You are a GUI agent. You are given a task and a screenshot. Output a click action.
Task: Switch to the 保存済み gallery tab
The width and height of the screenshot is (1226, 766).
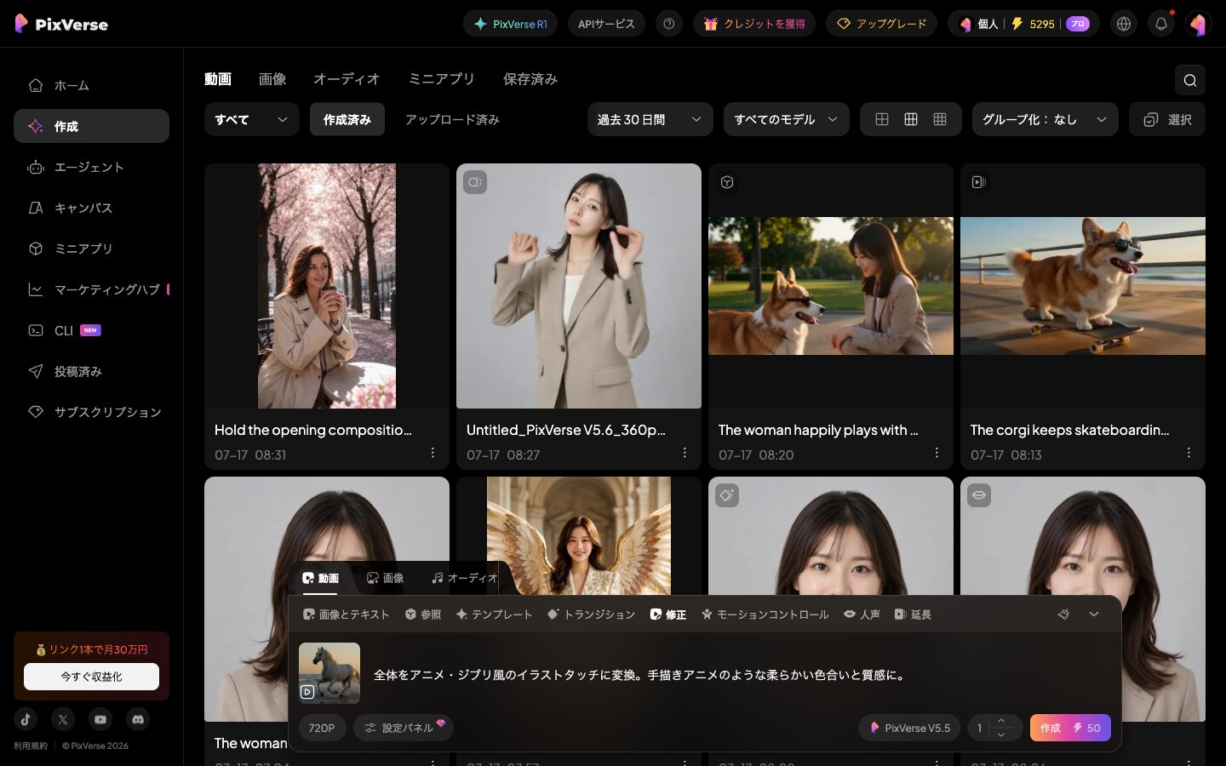530,79
